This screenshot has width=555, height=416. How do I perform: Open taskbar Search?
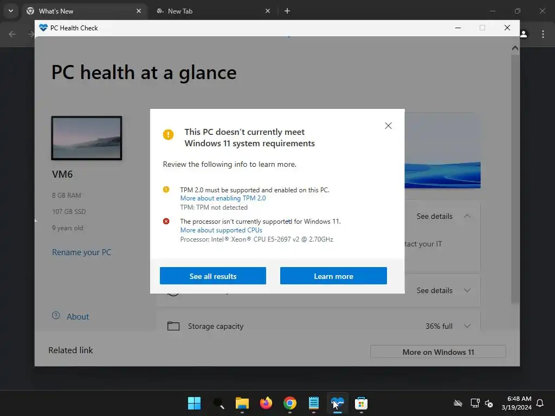[218, 403]
